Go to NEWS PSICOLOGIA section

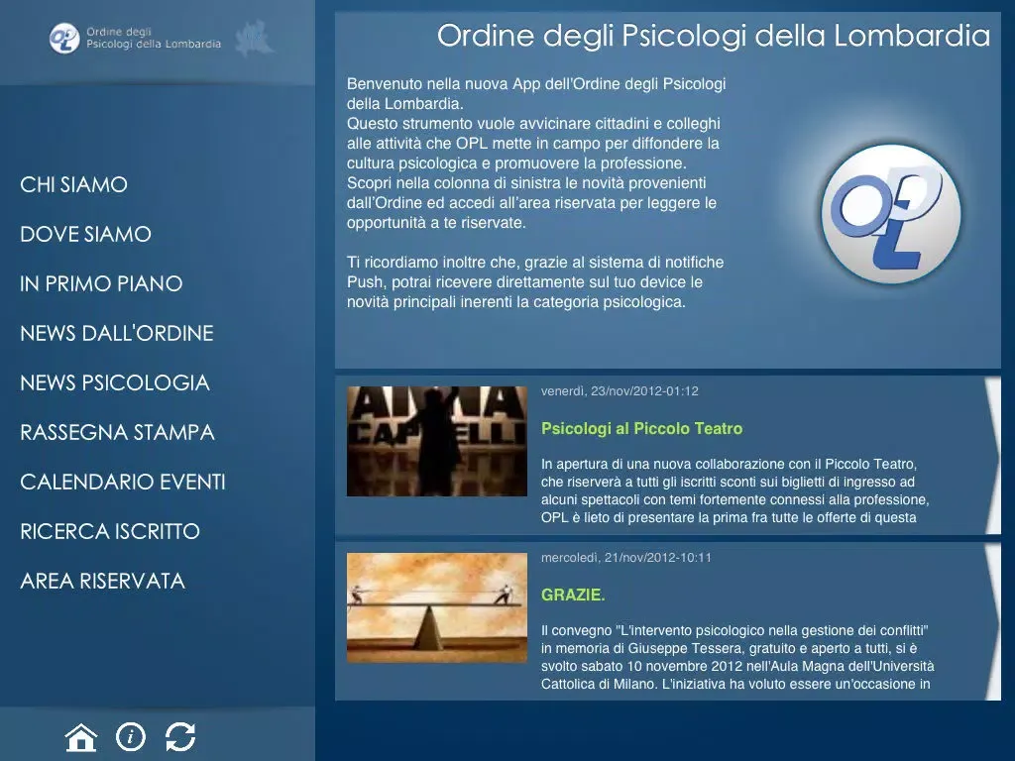[x=115, y=382]
